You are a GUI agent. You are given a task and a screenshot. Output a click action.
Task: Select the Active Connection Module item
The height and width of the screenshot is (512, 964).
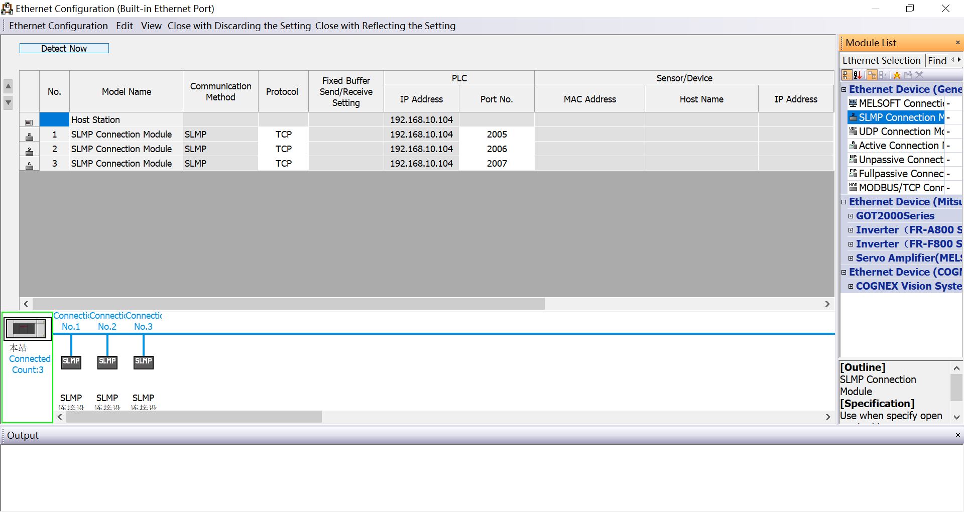899,145
